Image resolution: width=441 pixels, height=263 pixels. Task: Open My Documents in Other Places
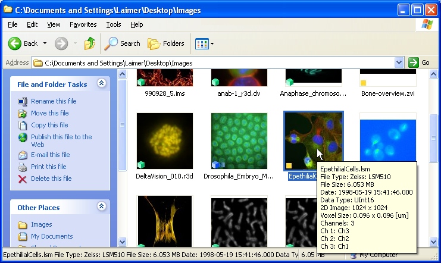[x=52, y=236]
